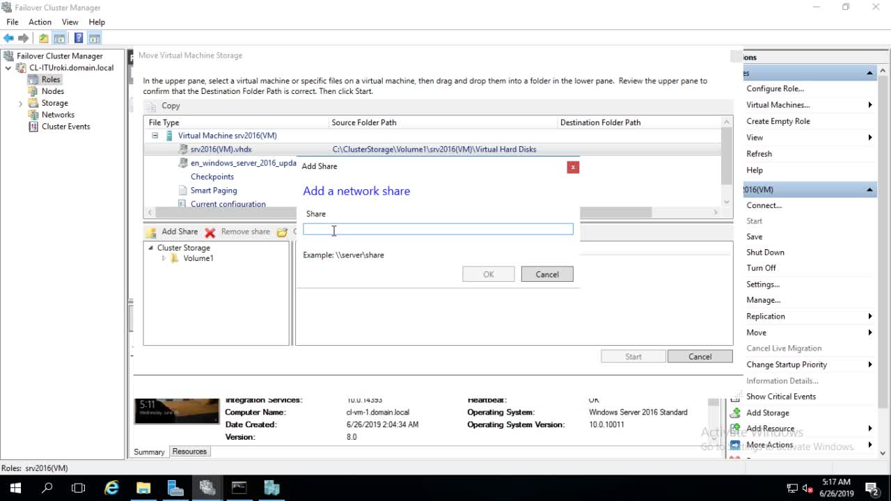Image resolution: width=891 pixels, height=501 pixels.
Task: Expand the Volume1 folder arrow
Action: 164,258
